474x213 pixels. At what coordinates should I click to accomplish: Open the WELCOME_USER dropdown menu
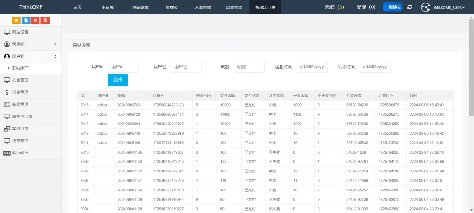tap(449, 7)
